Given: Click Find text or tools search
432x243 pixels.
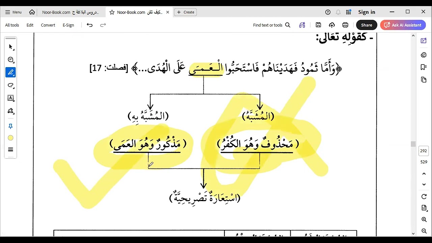Looking at the screenshot, I should (272, 25).
